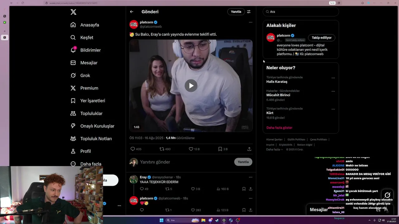The width and height of the screenshot is (399, 224).
Task: Open the Windows Start button
Action: pyautogui.click(x=161, y=220)
